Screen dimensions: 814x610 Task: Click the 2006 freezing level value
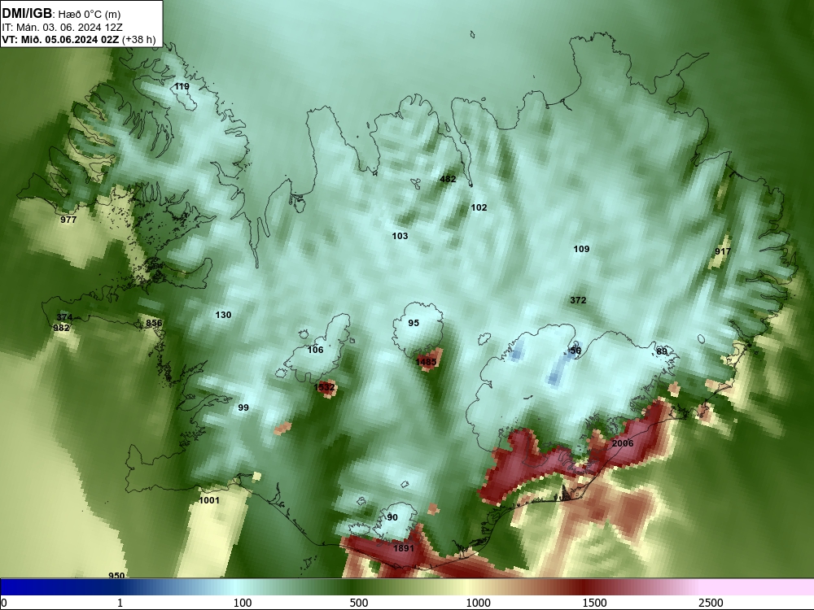tap(623, 443)
